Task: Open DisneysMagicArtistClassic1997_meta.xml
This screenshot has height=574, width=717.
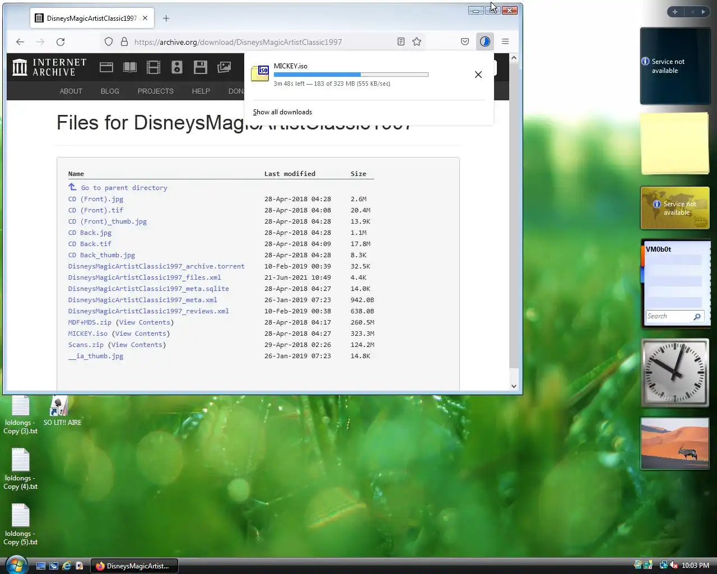Action: [x=143, y=300]
